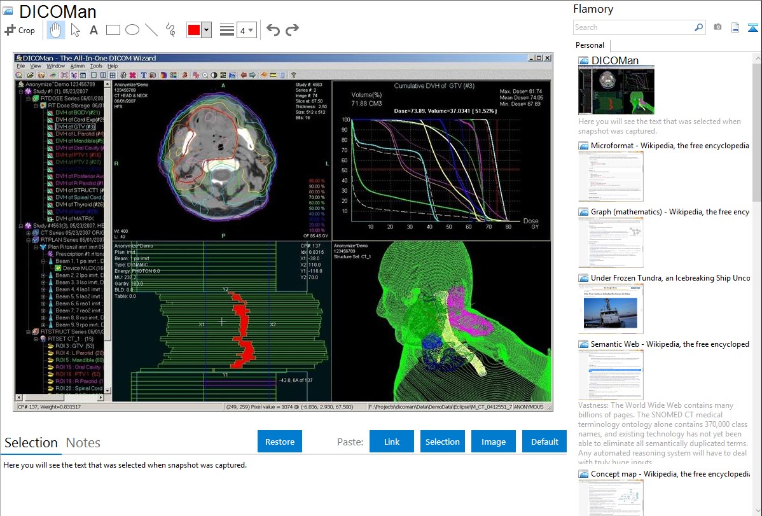The image size is (762, 516).
Task: Select the Under Frozen Tundra snapshot title
Action: 670,278
